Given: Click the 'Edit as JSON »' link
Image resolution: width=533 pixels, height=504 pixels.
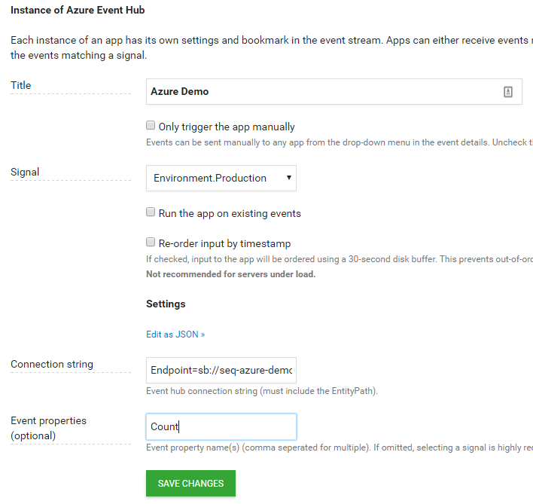Looking at the screenshot, I should point(175,334).
